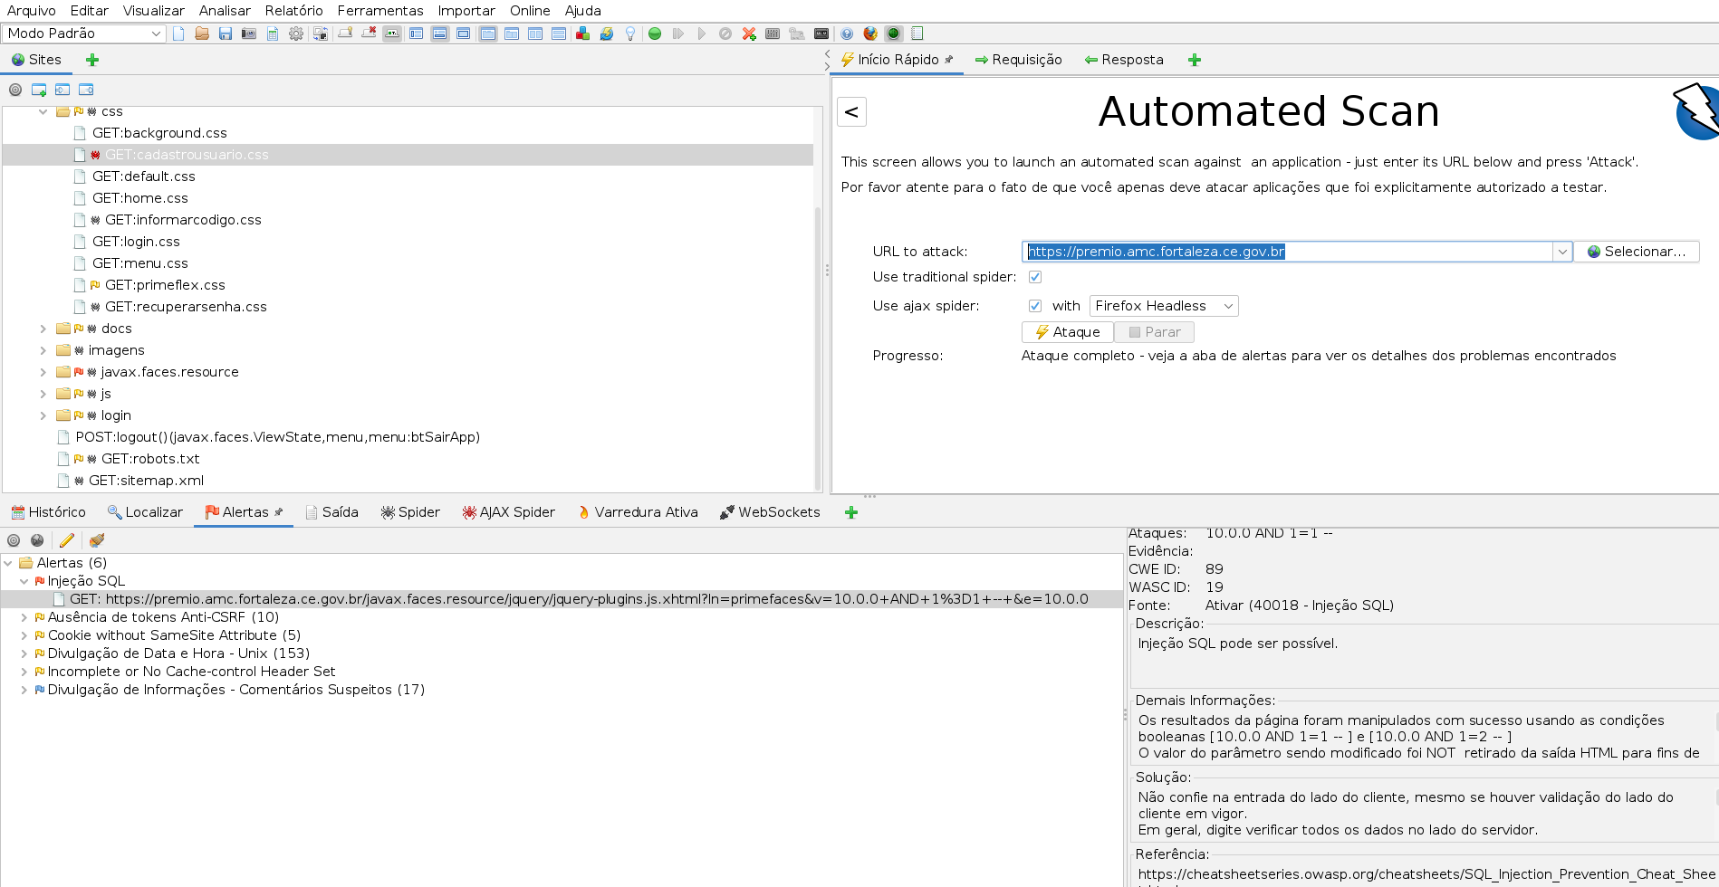Click the red X add breakpoint icon
Viewport: 1719px width, 887px height.
749,33
